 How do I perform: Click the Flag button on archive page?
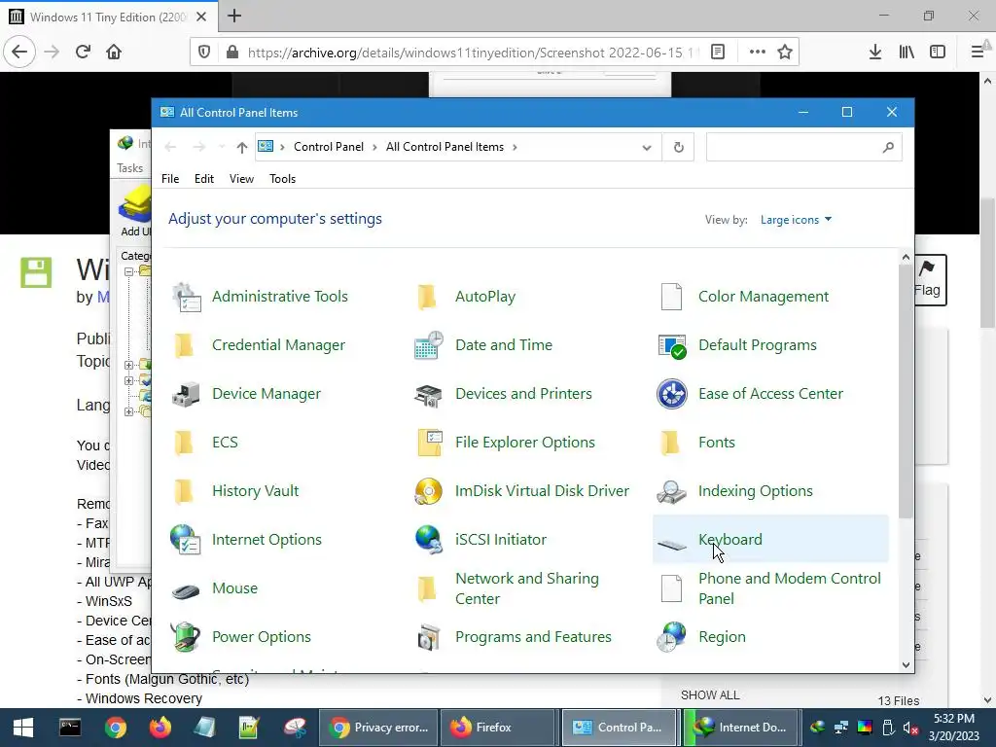(x=927, y=280)
